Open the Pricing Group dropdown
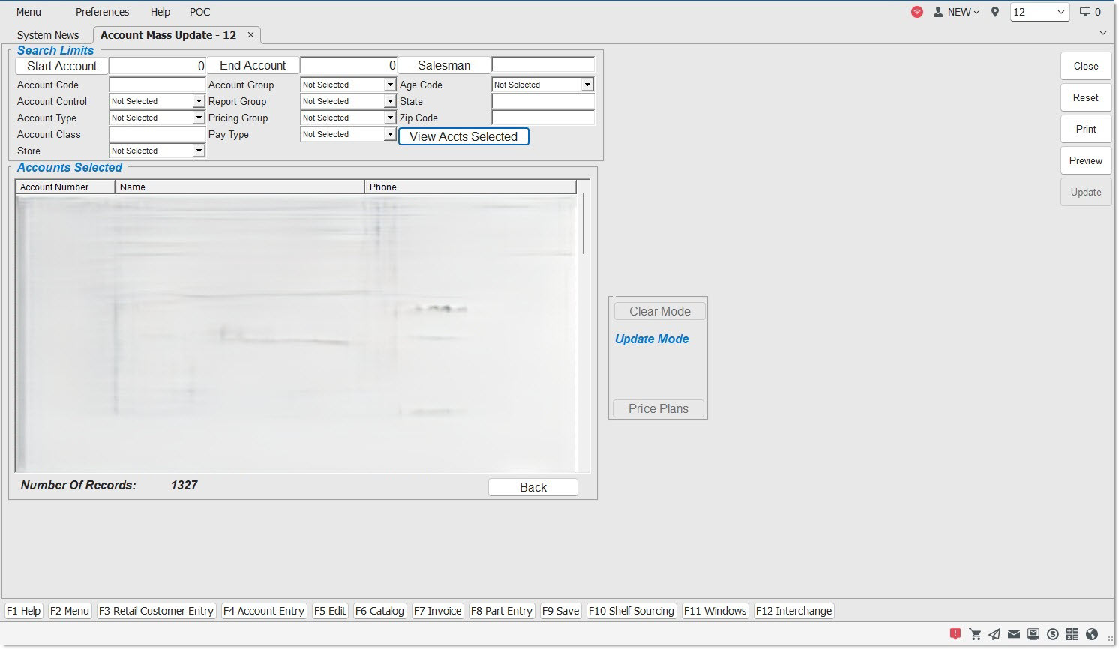Screen dimensions: 1119x649 click(x=389, y=118)
